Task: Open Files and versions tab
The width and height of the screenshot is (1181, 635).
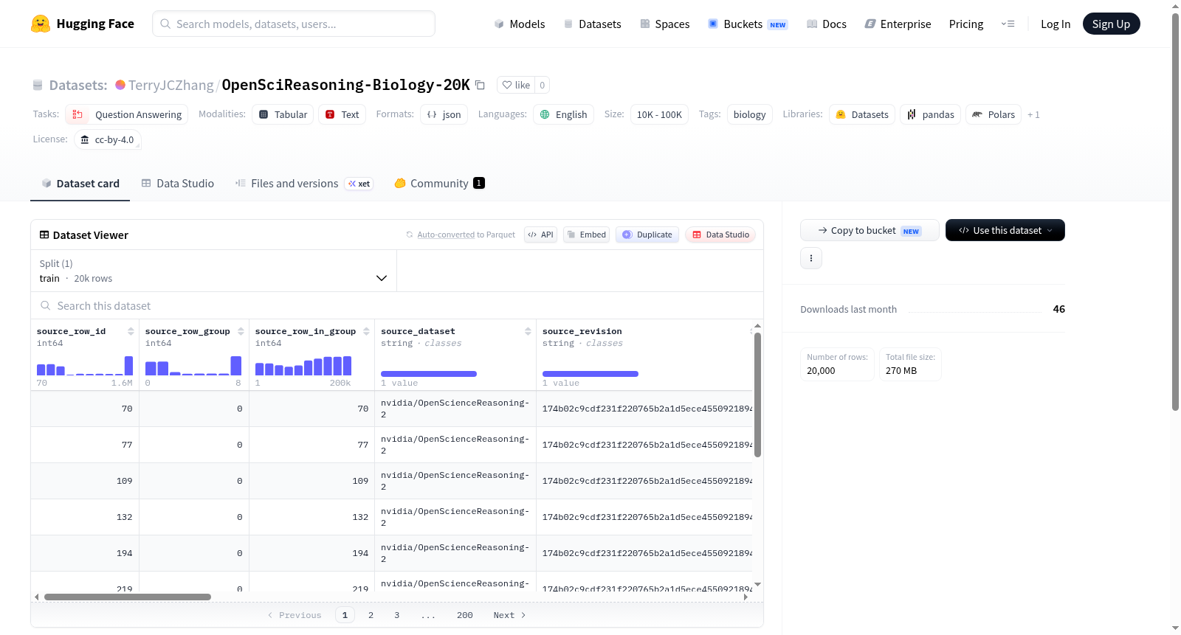Action: 304,184
